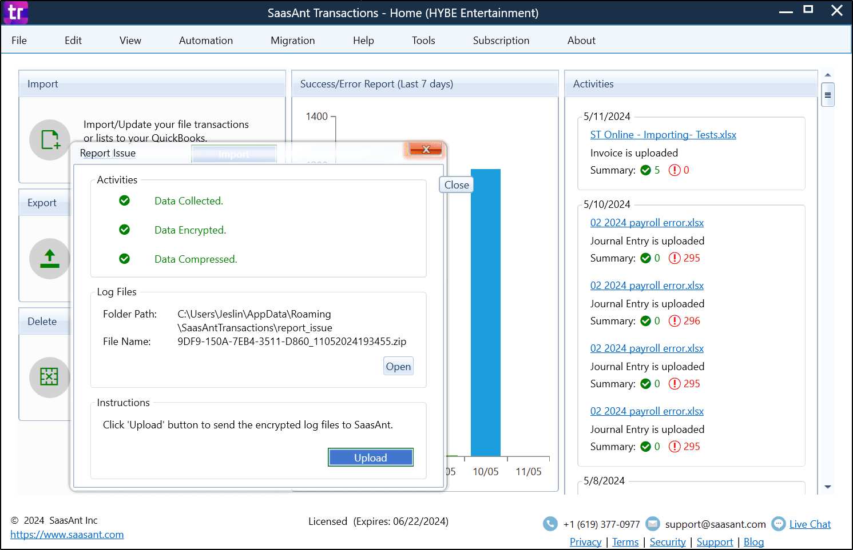Image resolution: width=853 pixels, height=550 pixels.
Task: Click the success check icon in the 296 summary row
Action: (646, 321)
